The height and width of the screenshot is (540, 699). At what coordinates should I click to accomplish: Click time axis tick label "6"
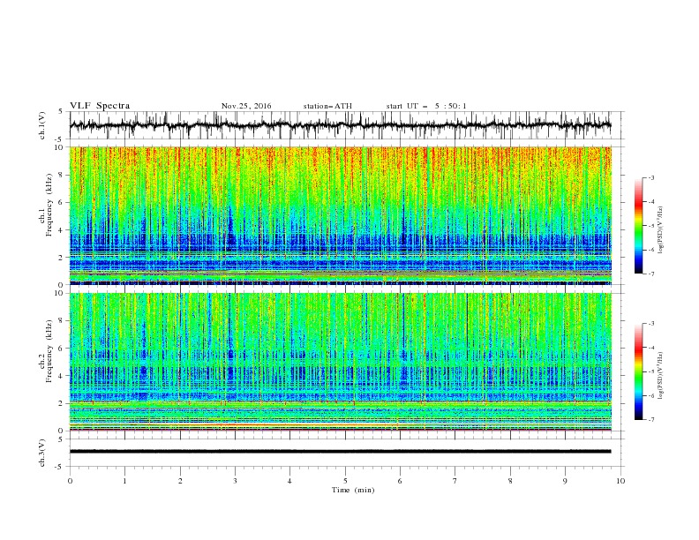click(400, 481)
